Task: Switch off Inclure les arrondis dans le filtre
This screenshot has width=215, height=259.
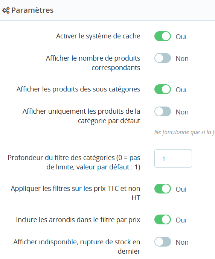Action: [163, 220]
